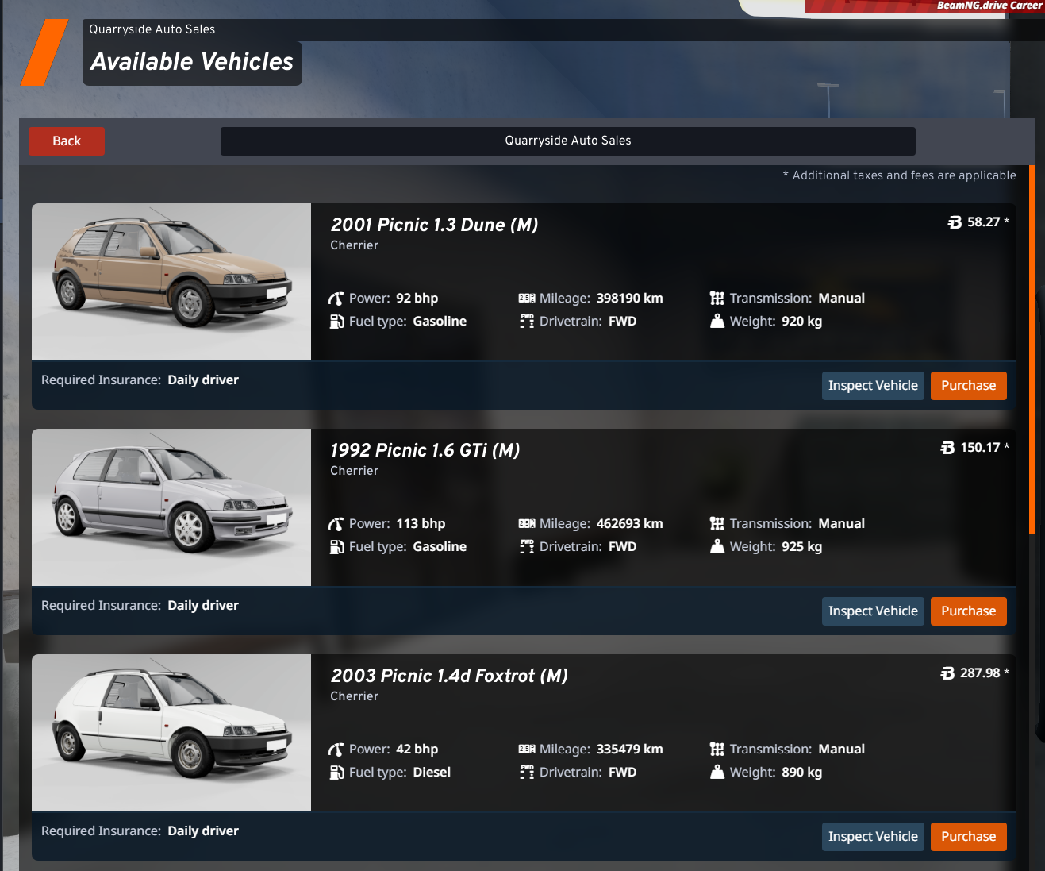Click the title 1992 Picnic 1.6 GTi (M)

[425, 451]
